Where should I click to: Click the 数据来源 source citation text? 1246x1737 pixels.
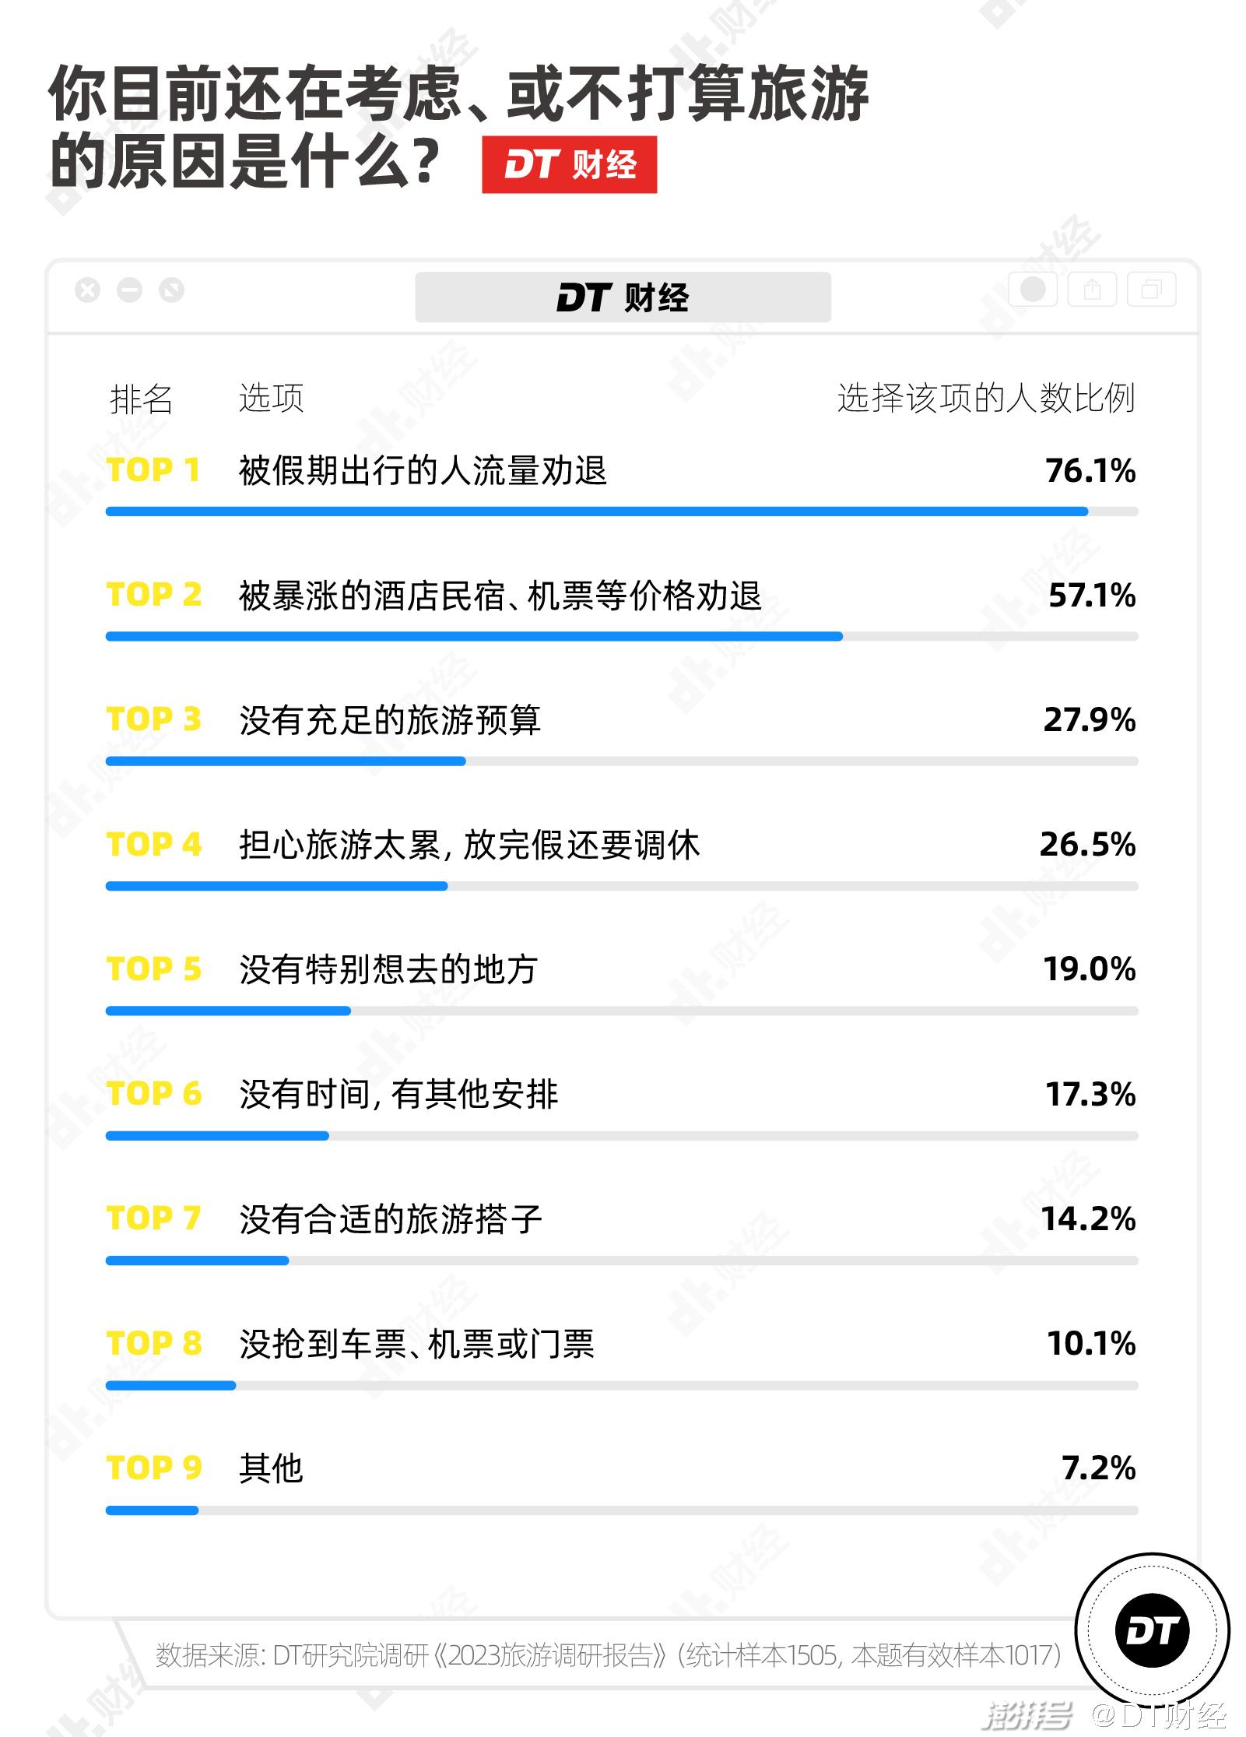tap(609, 1655)
